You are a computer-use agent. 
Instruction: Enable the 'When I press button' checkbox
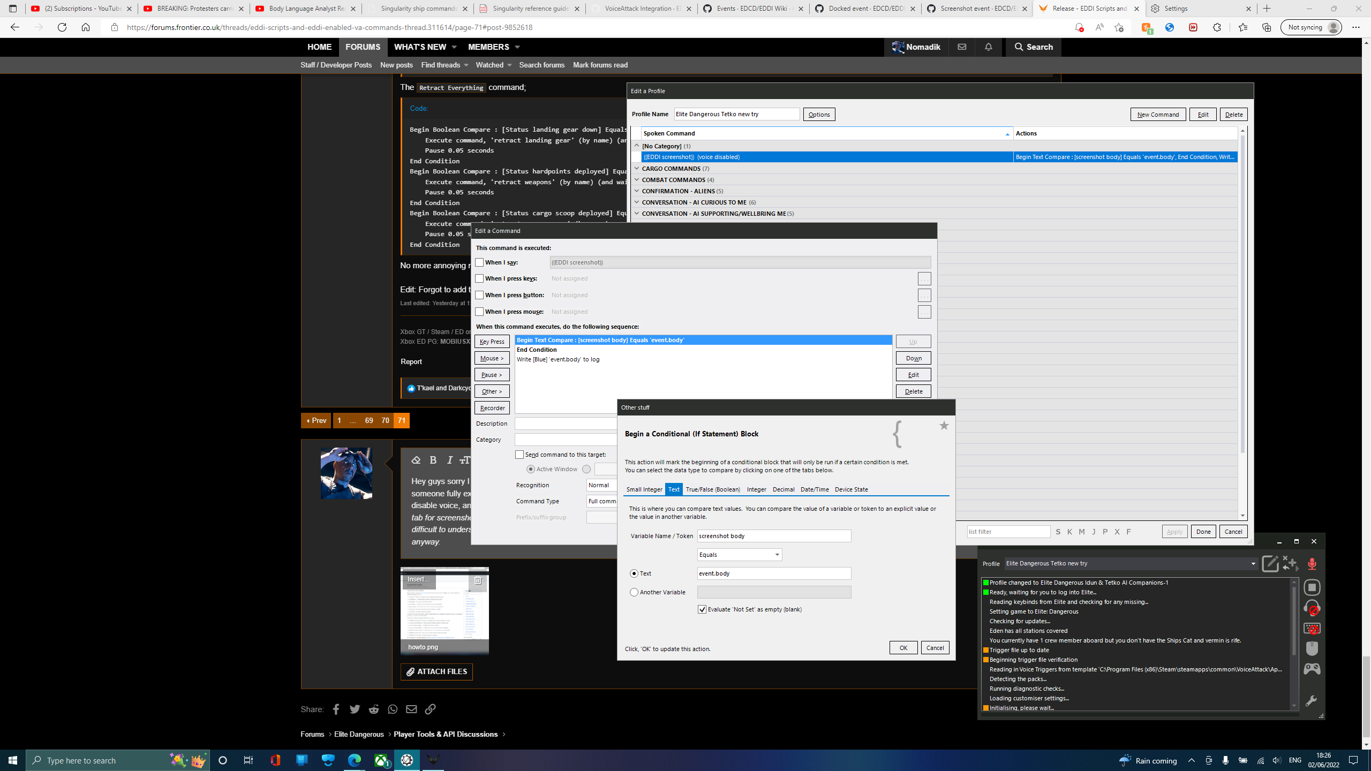pos(479,295)
